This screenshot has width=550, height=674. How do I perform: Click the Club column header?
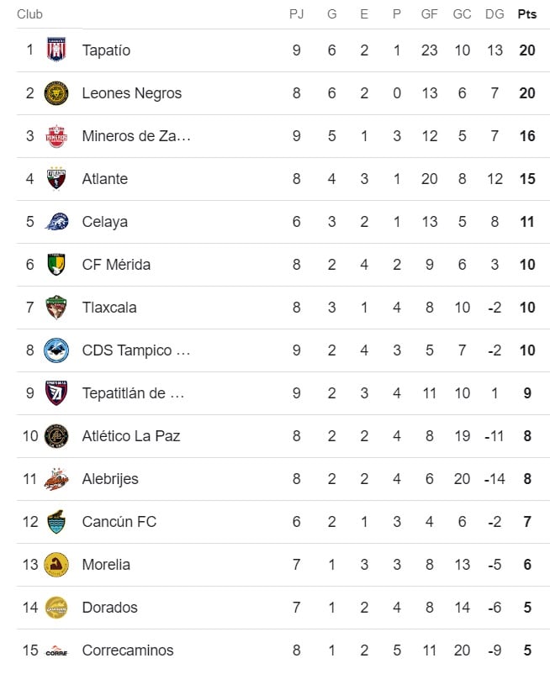[x=29, y=14]
